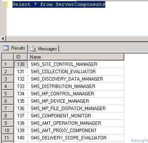Click ID cell 132
Image resolution: width=148 pixels, height=143 pixels.
[21, 79]
